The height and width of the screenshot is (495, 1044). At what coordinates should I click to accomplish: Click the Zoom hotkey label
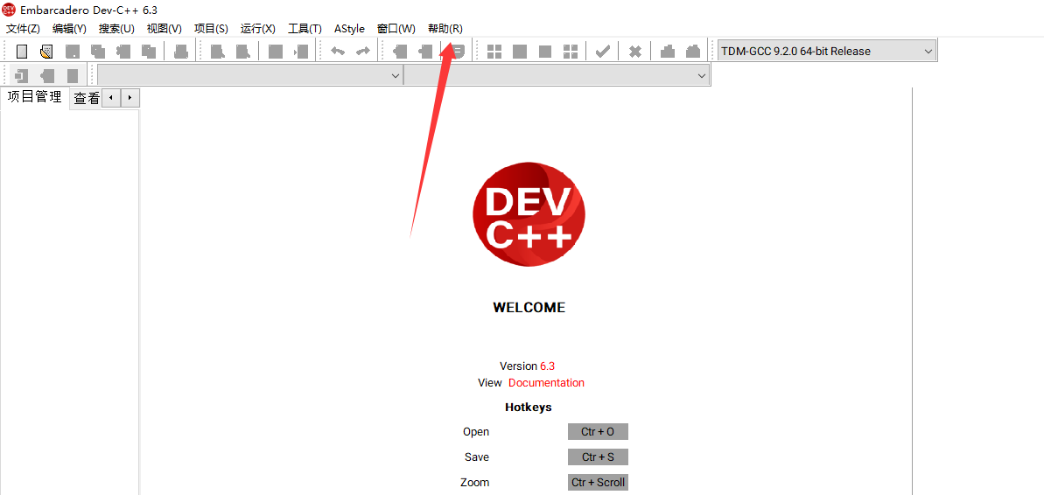click(474, 483)
